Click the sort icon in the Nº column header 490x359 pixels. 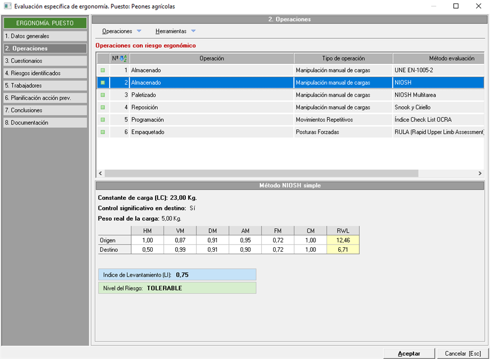tap(123, 58)
